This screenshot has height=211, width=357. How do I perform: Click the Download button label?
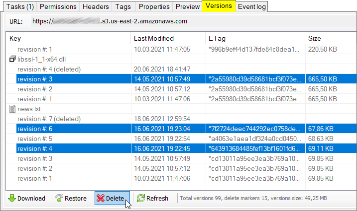coord(31,198)
